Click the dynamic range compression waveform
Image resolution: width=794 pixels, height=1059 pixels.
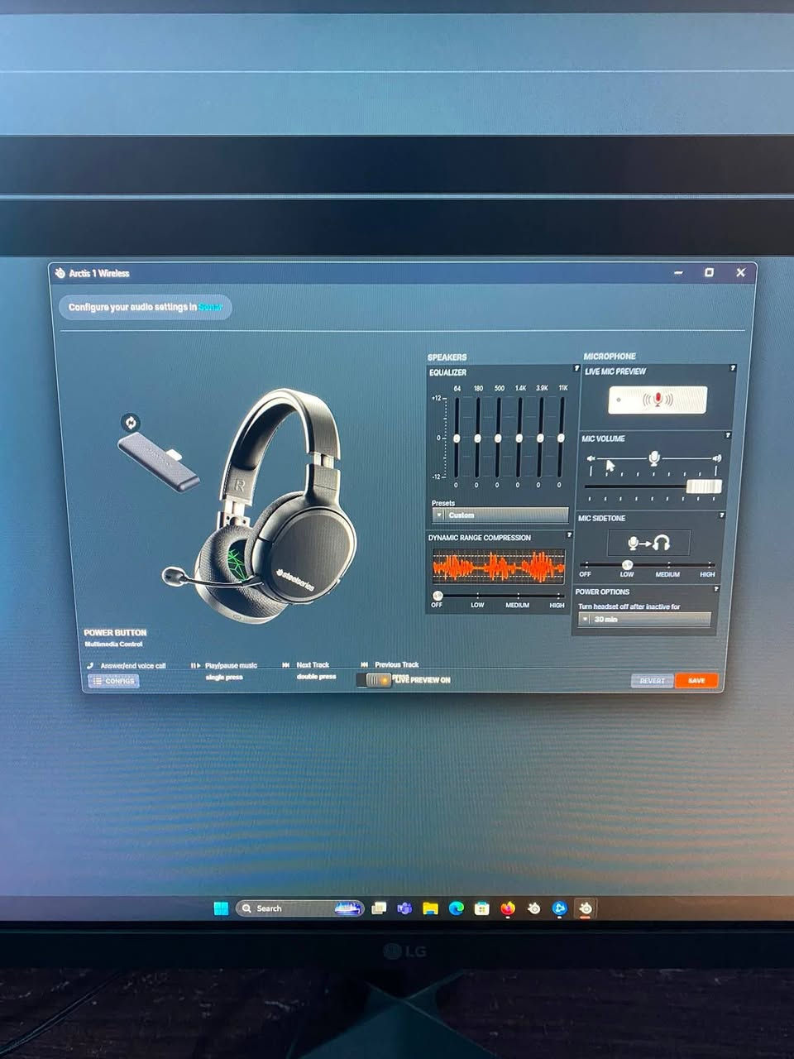[x=499, y=567]
